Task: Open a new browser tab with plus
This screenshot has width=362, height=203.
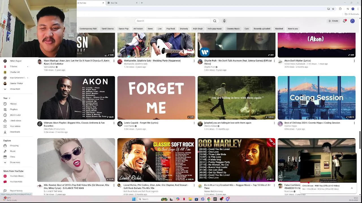Action: 142,3
